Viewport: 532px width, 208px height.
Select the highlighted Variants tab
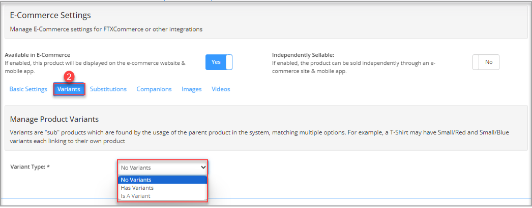[x=69, y=90]
